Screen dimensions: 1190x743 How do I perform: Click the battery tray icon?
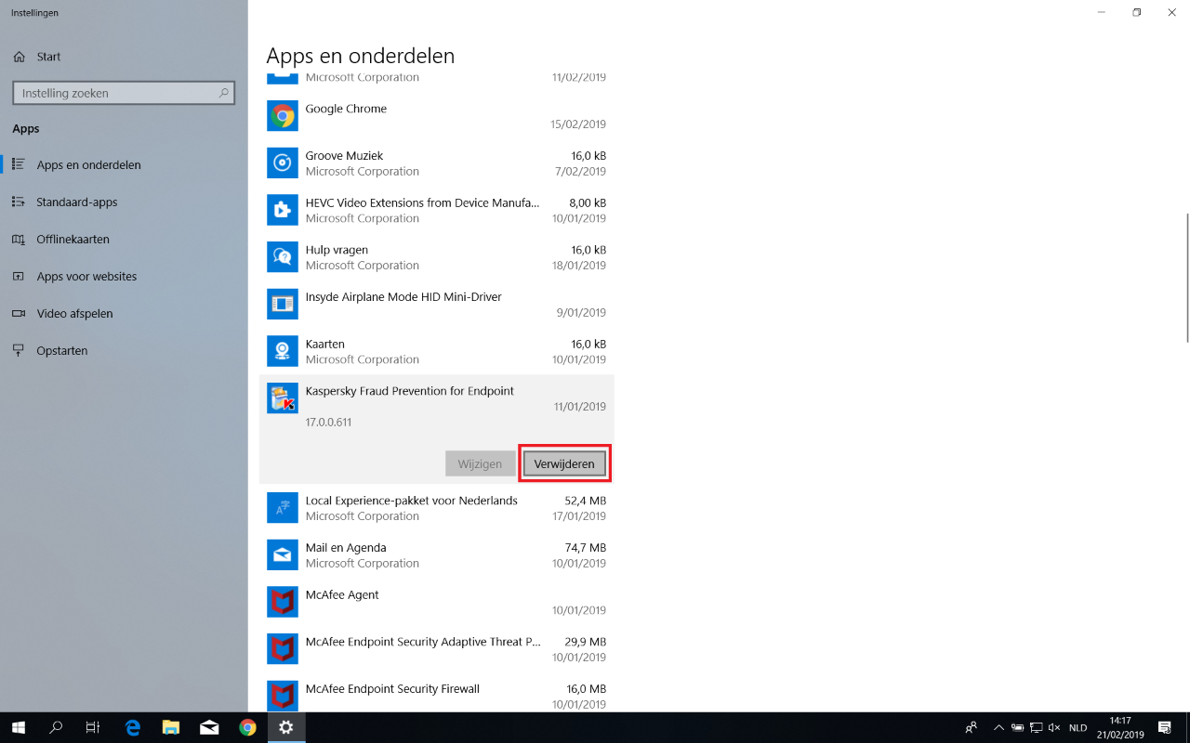tap(1018, 727)
